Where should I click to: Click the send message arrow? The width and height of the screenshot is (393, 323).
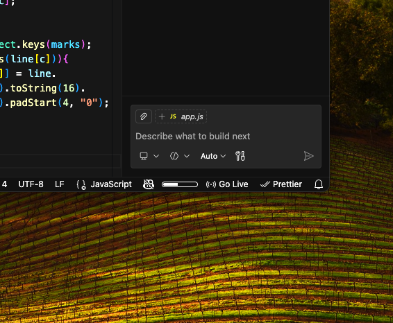308,156
